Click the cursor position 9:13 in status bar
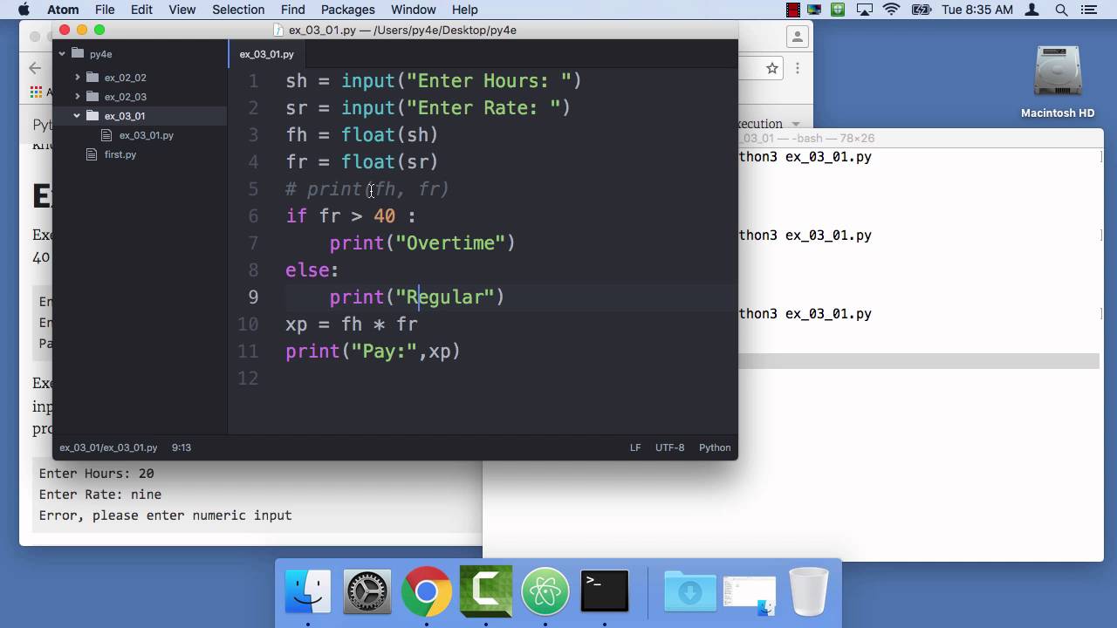The height and width of the screenshot is (628, 1117). click(x=182, y=447)
